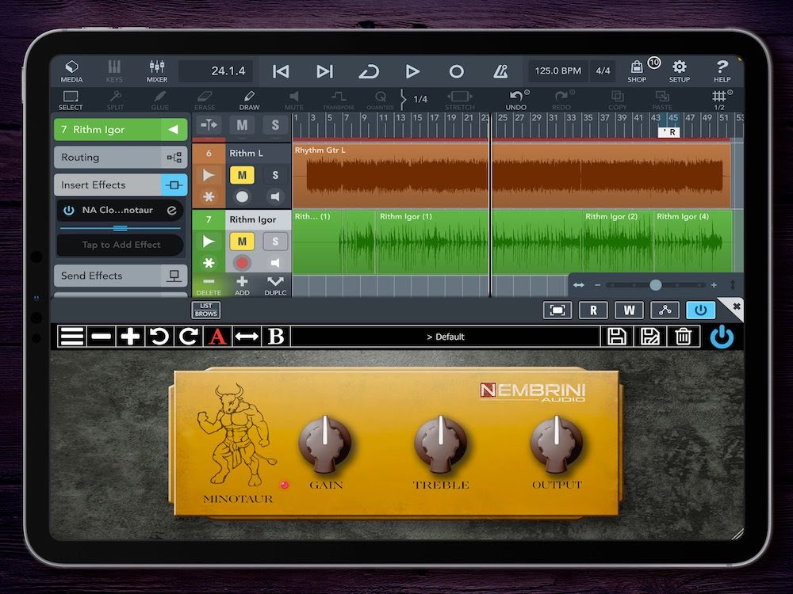The image size is (793, 594).
Task: Open Setup gear settings
Action: 679,70
